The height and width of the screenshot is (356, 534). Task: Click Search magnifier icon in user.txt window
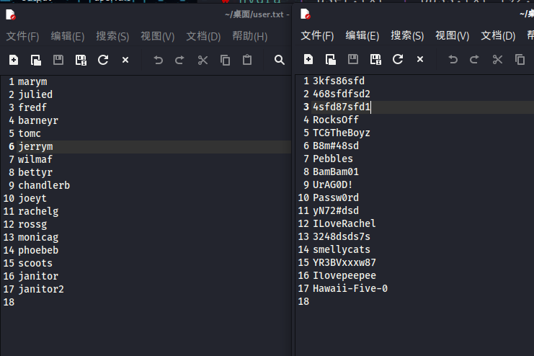point(280,61)
